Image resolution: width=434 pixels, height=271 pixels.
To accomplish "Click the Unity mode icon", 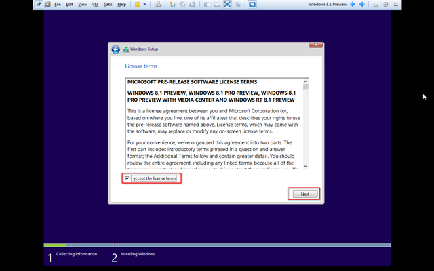I will point(237,5).
